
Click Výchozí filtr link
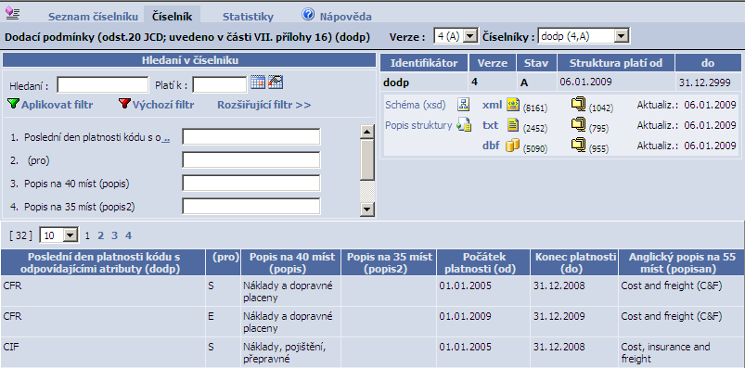pos(163,105)
